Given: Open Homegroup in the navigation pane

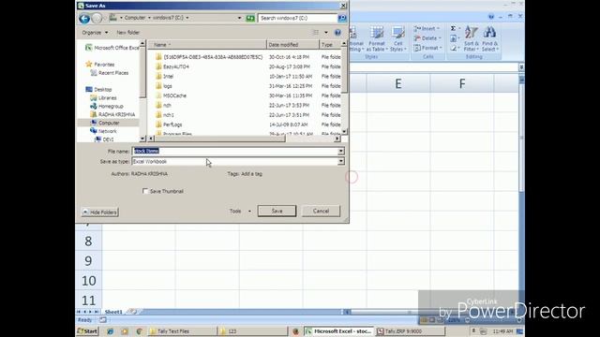Looking at the screenshot, I should tap(107, 106).
